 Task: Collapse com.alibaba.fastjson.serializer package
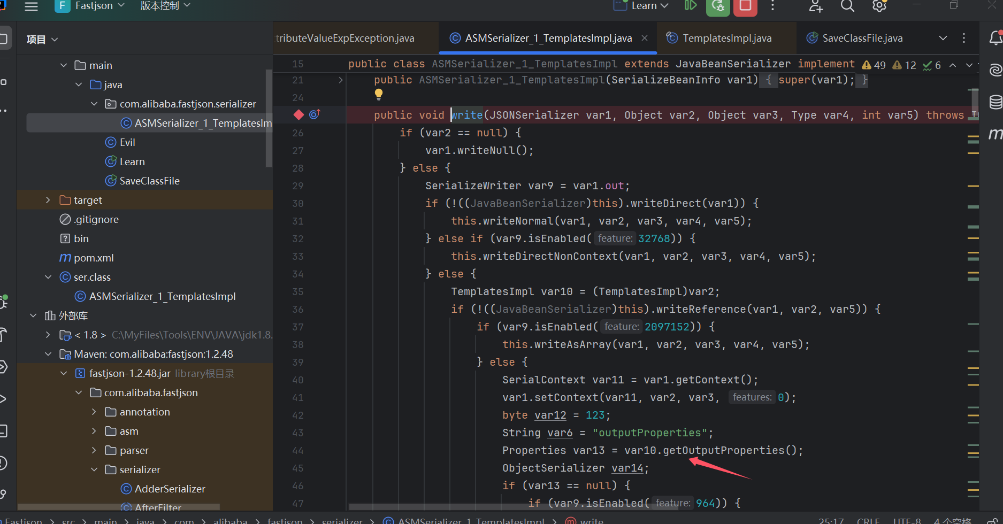[94, 104]
